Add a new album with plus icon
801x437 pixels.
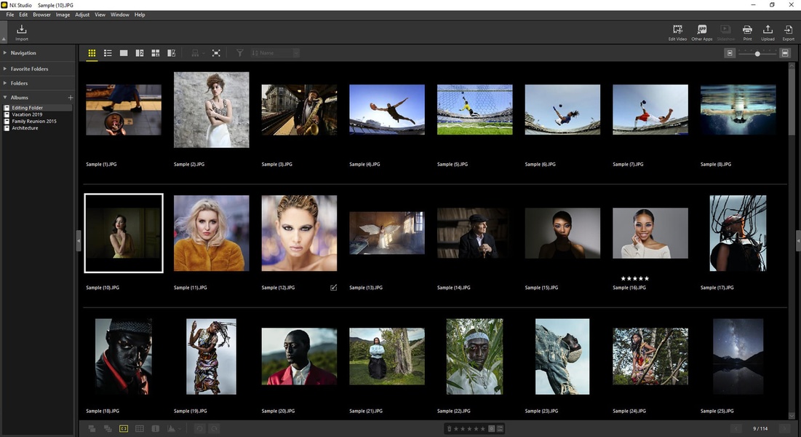(71, 98)
